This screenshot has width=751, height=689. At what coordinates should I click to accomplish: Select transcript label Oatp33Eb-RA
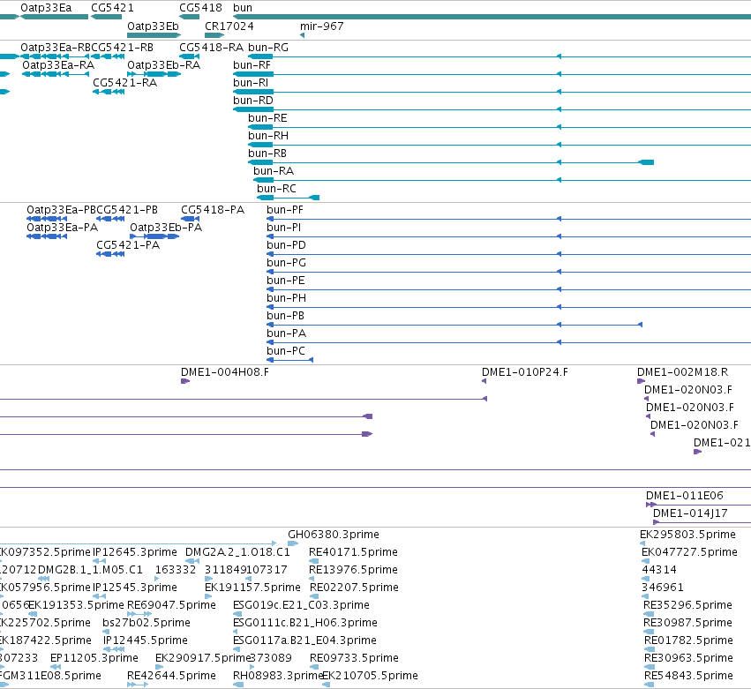[163, 65]
